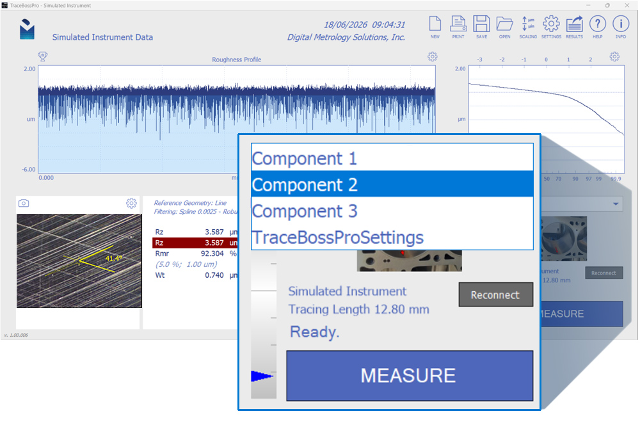The height and width of the screenshot is (427, 640).
Task: Open Roughness Profile plot settings gear
Action: coord(432,56)
